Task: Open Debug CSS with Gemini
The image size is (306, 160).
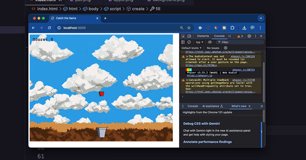Action: [x=202, y=124]
